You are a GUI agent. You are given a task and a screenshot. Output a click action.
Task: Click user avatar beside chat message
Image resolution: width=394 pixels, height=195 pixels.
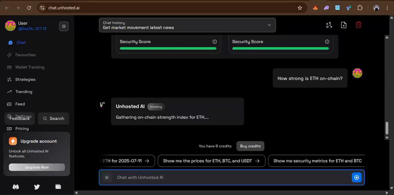pos(357,73)
